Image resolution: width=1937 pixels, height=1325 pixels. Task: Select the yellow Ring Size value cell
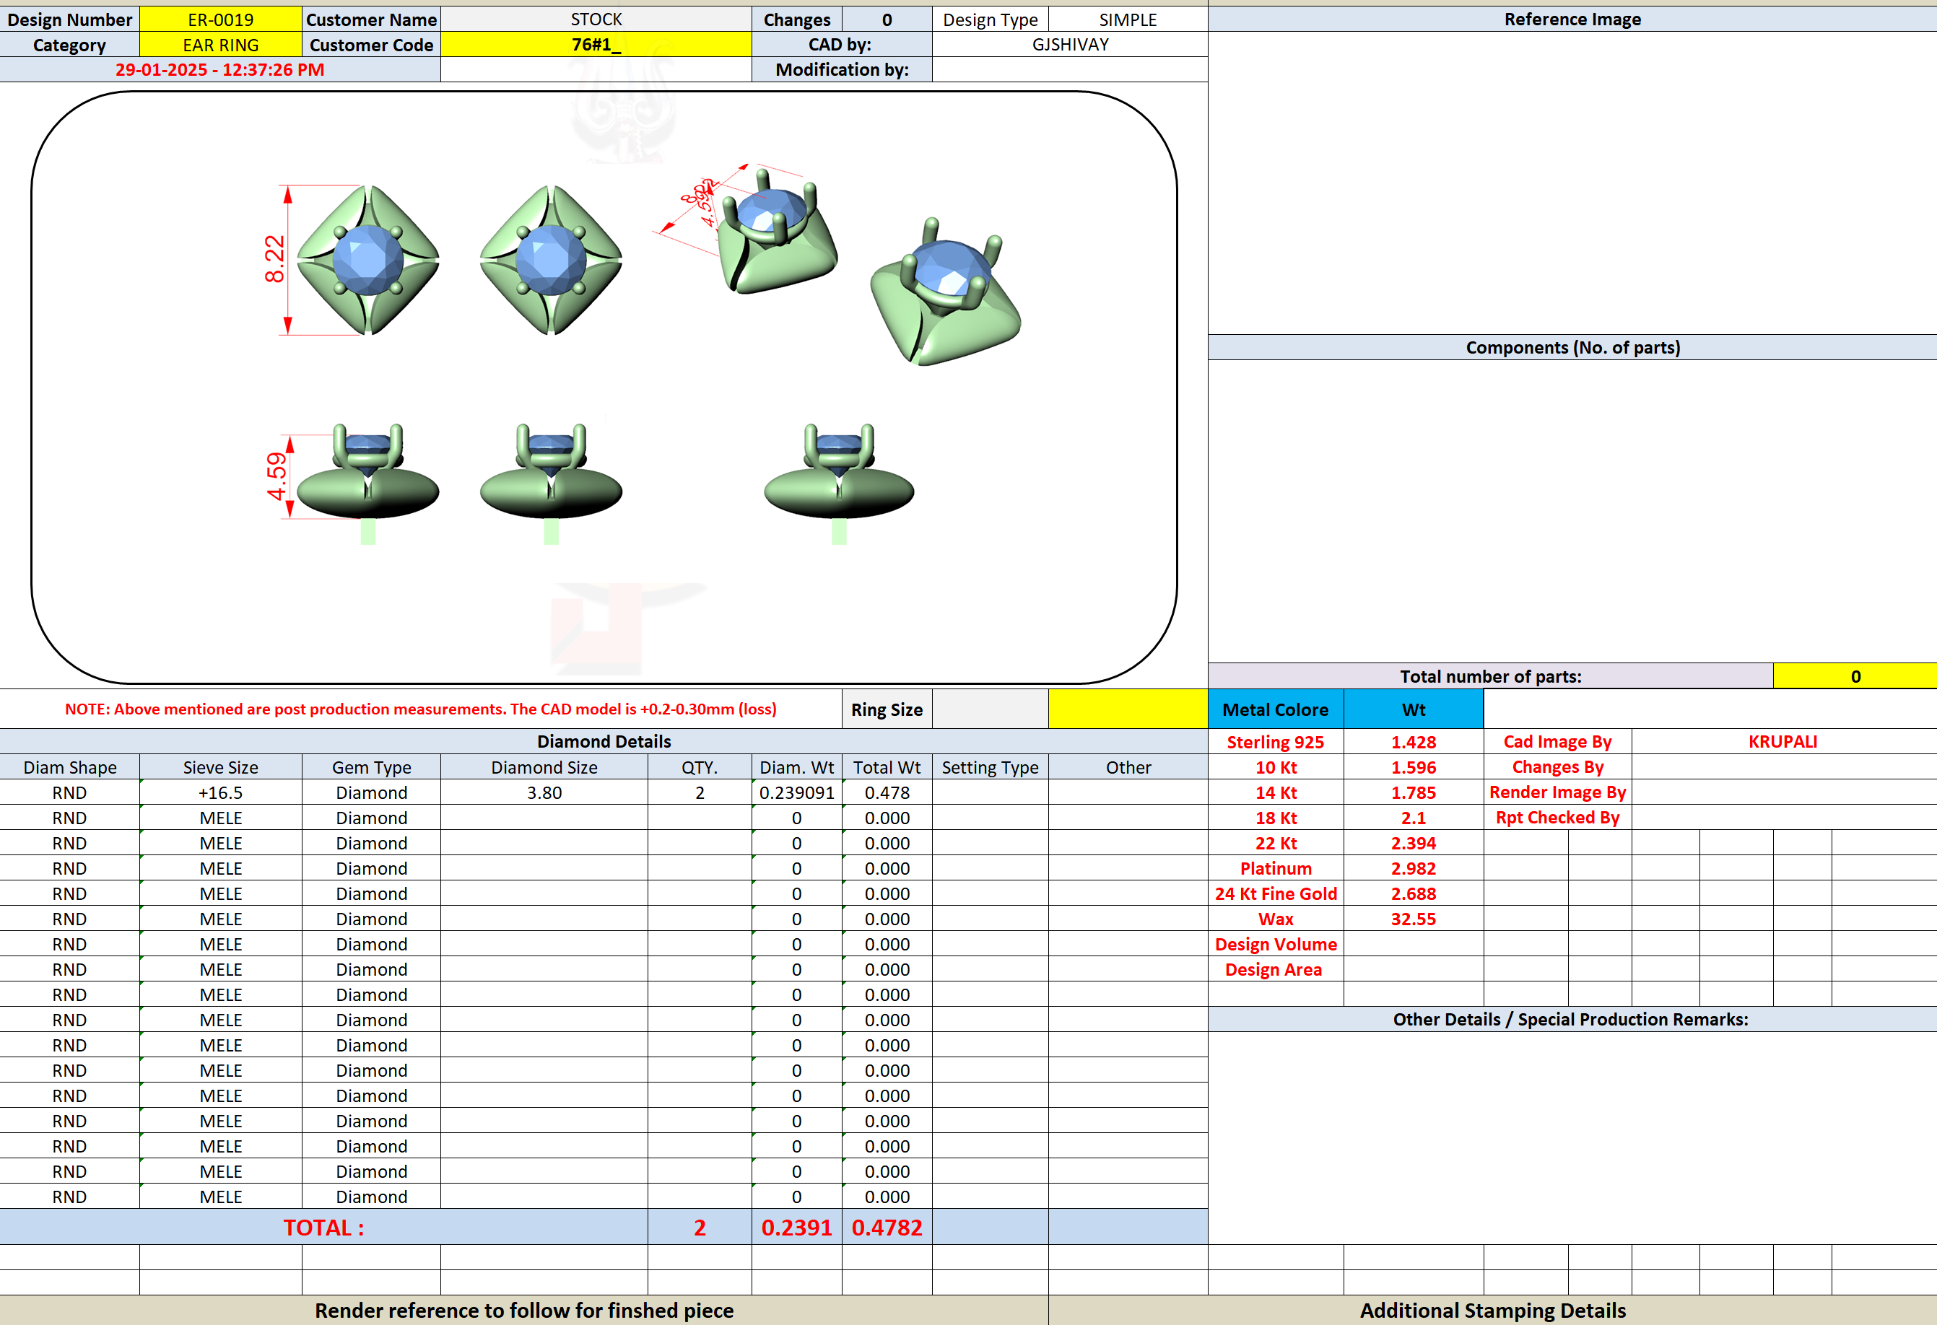pyautogui.click(x=1128, y=709)
